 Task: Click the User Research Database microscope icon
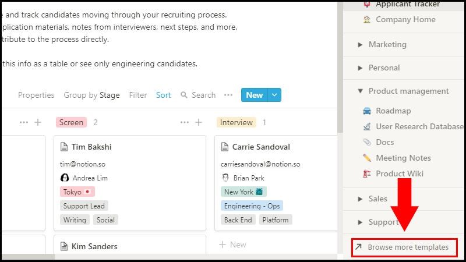click(367, 126)
